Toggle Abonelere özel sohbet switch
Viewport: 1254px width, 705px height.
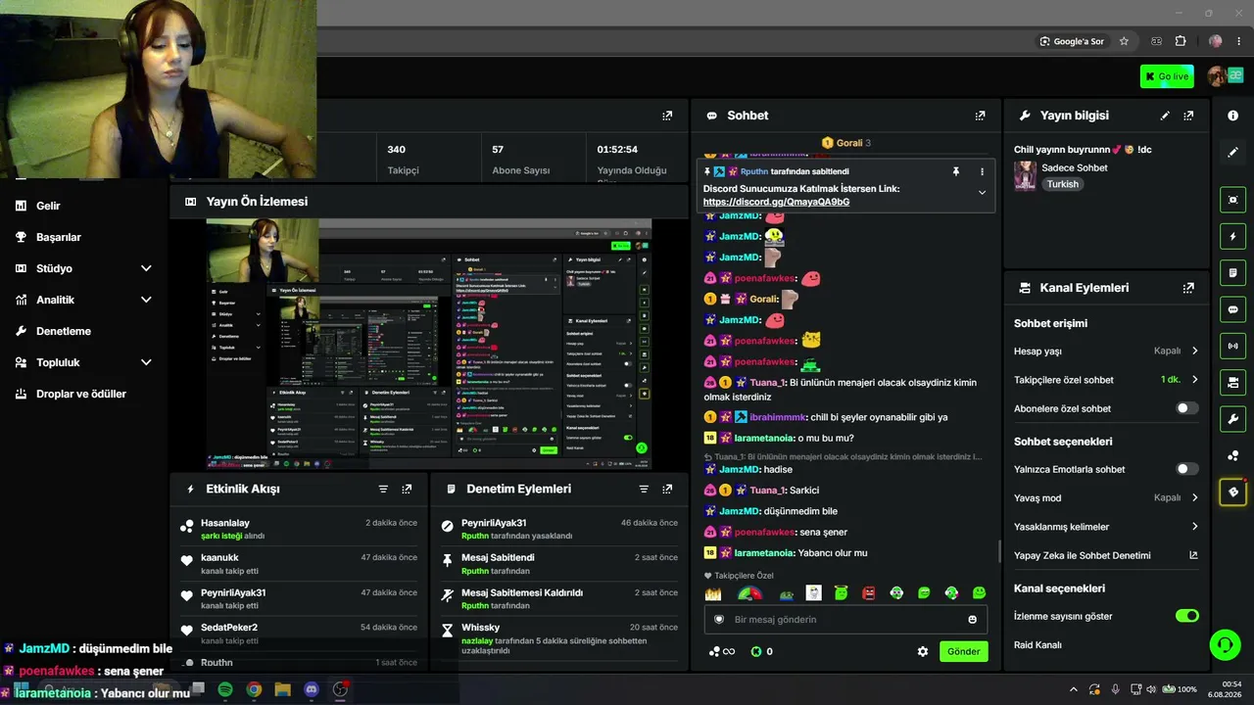click(x=1186, y=408)
